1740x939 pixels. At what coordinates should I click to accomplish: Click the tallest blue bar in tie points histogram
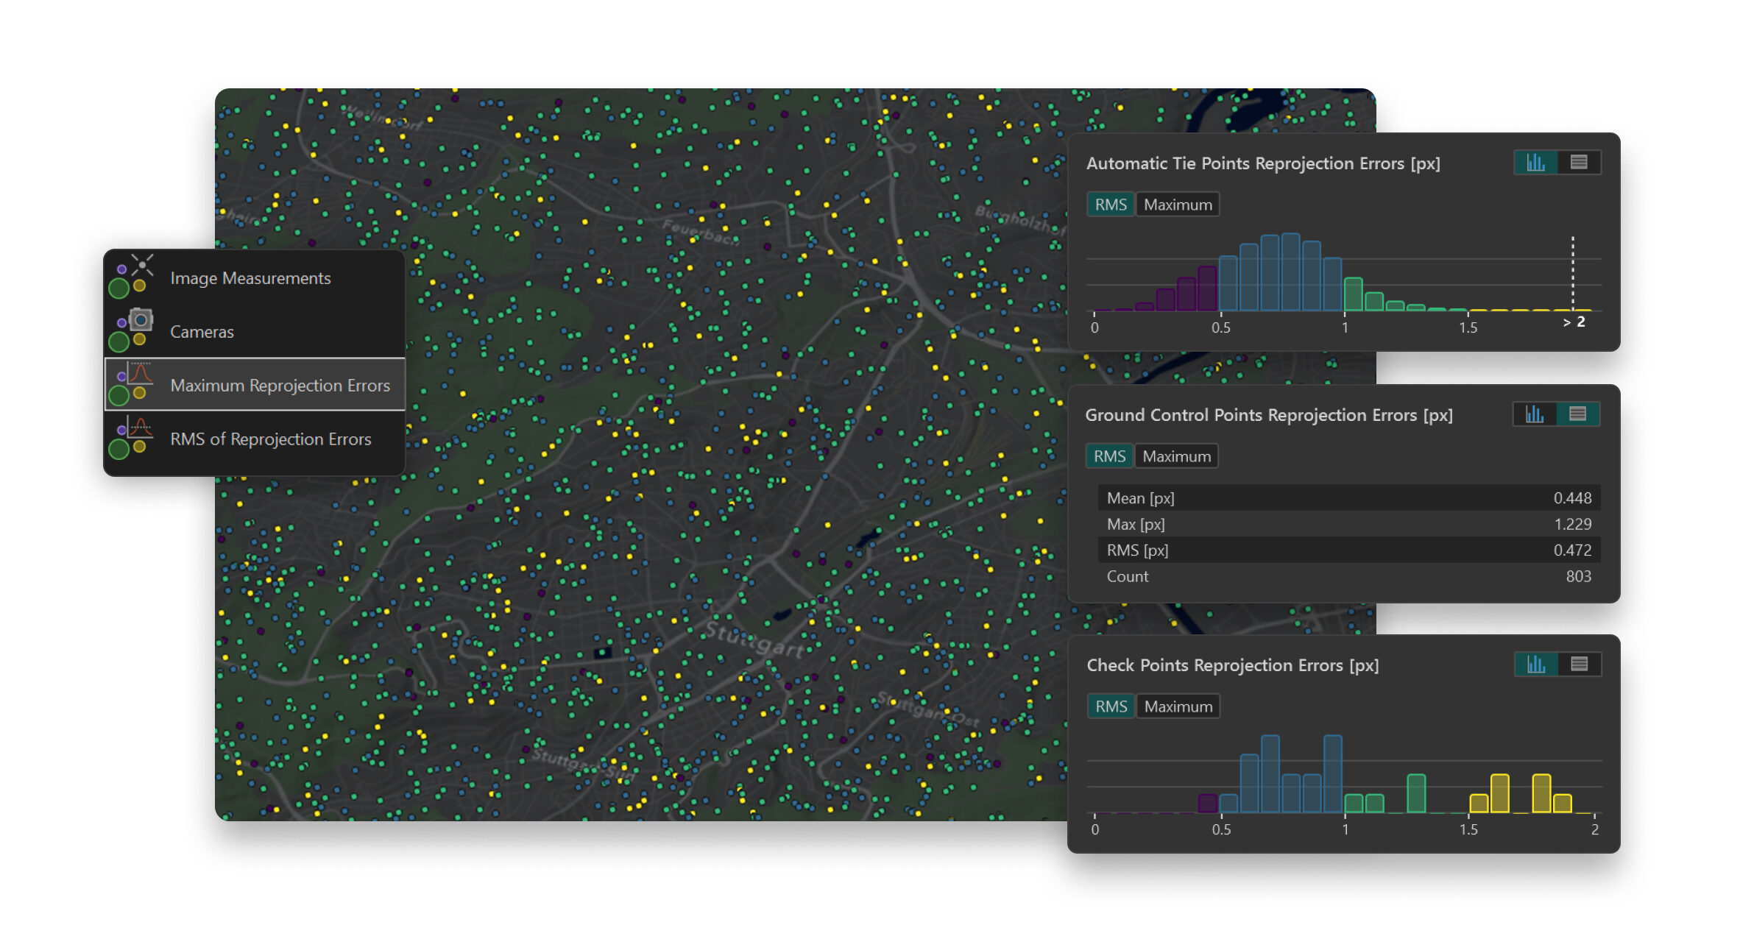pos(1290,272)
